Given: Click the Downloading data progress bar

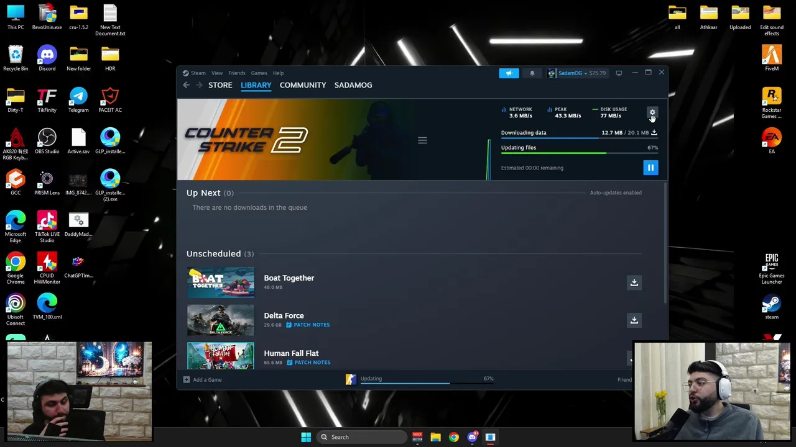Looking at the screenshot, I should (x=580, y=138).
